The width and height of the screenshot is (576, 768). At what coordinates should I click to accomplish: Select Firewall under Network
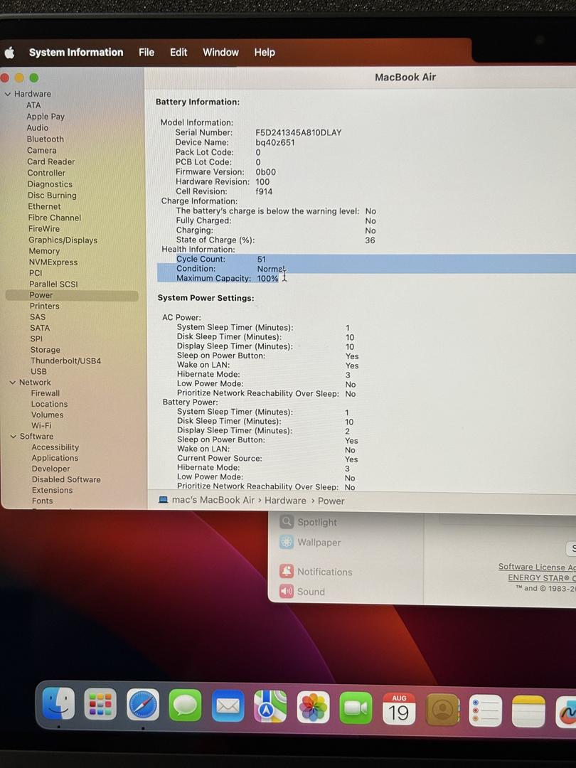click(x=45, y=393)
